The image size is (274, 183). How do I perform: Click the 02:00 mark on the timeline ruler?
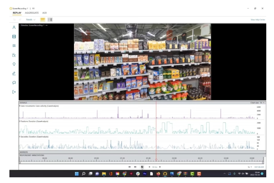tap(174, 159)
